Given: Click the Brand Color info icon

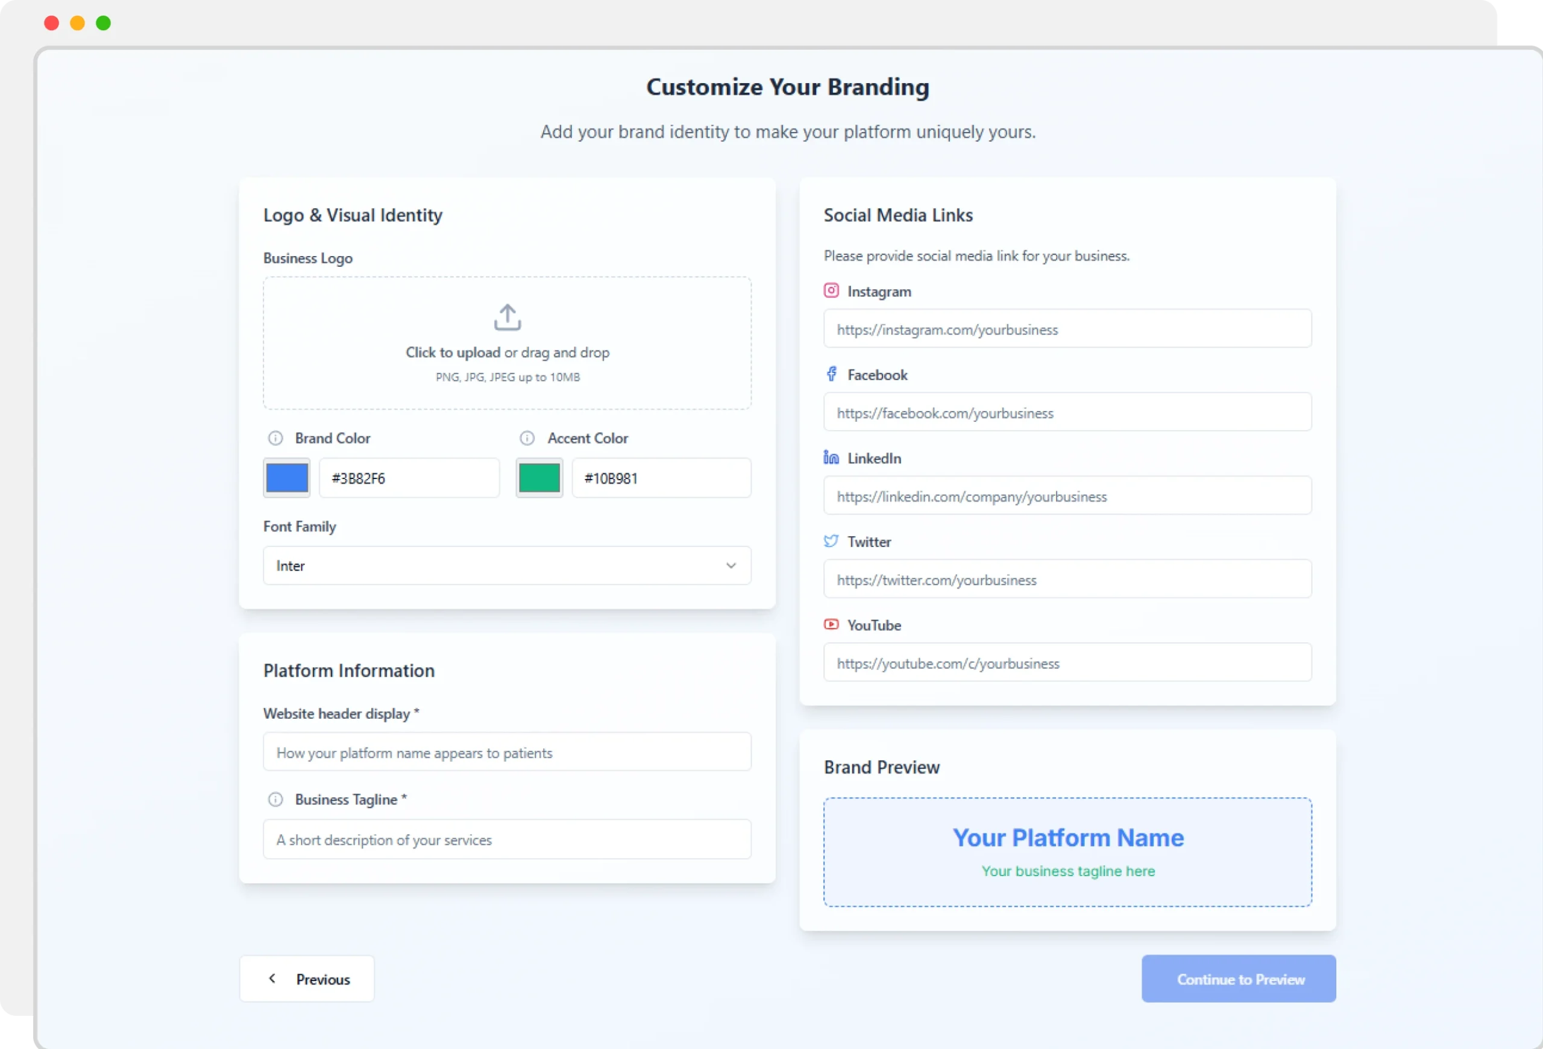Looking at the screenshot, I should [x=275, y=438].
